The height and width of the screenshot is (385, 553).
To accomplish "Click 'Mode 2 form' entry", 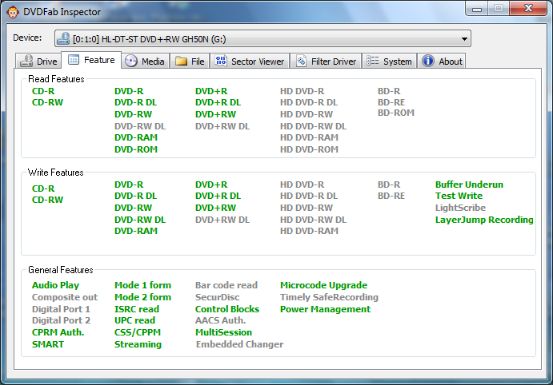I will coord(142,297).
